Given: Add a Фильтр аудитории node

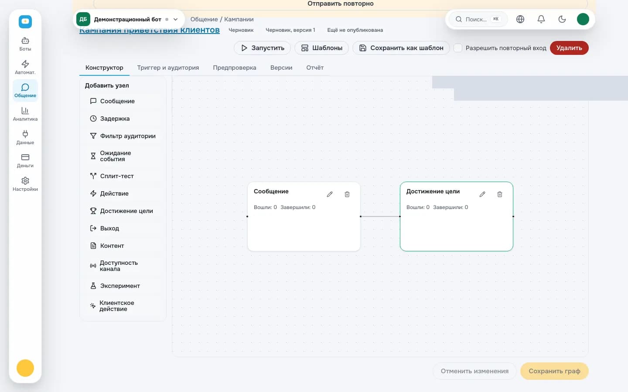Looking at the screenshot, I should [x=123, y=136].
